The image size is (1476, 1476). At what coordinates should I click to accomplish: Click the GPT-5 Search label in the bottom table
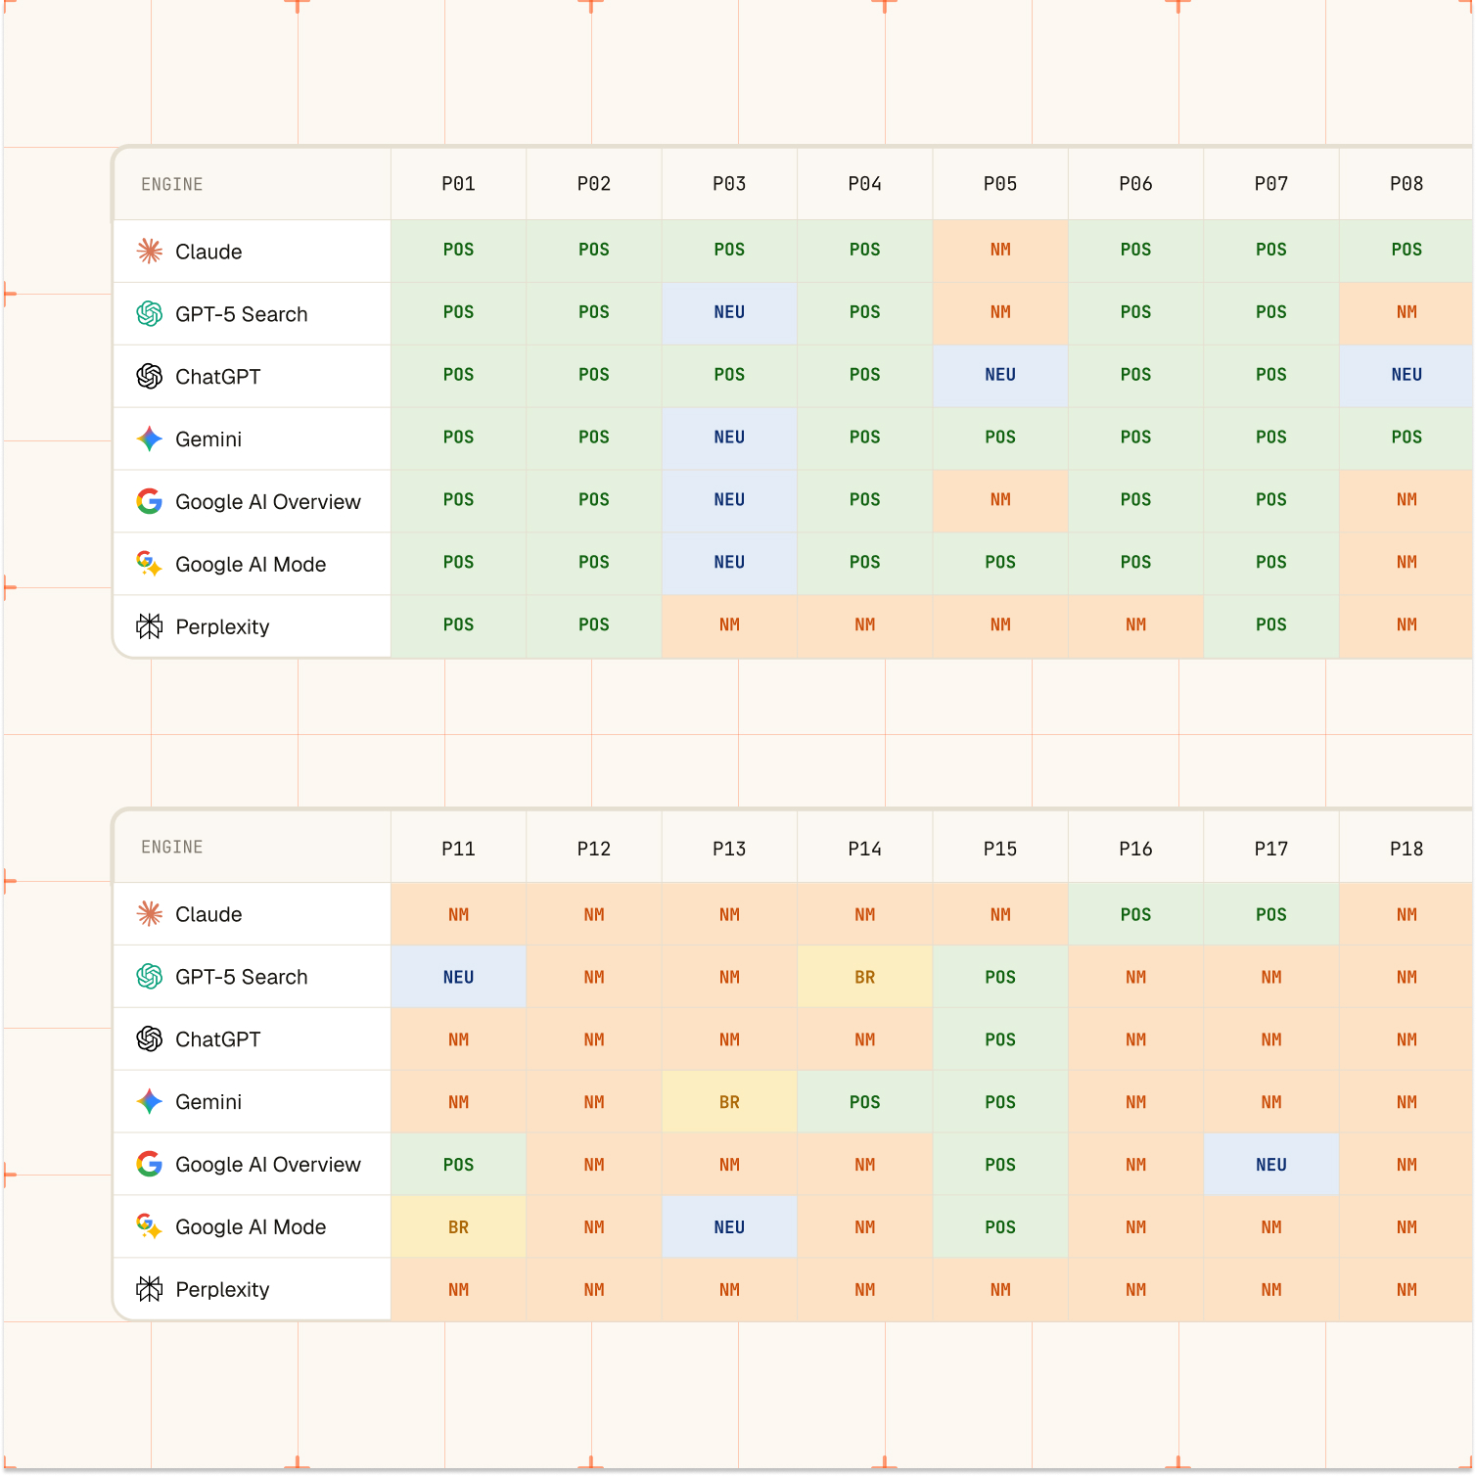tap(242, 977)
